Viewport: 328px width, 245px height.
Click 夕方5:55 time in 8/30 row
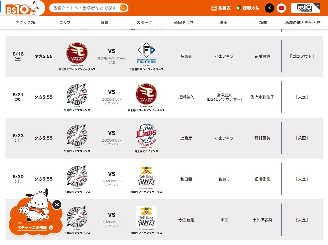click(43, 179)
